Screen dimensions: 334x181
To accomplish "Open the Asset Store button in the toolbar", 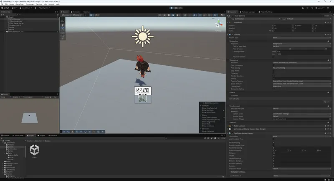I will (26, 7).
